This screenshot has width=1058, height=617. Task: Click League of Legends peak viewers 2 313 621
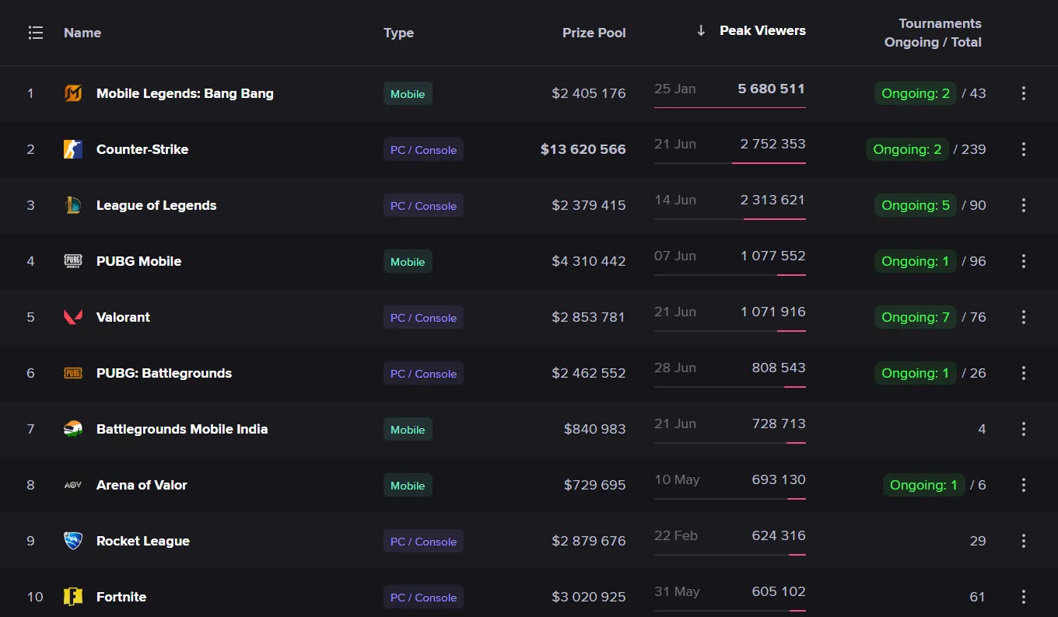coord(773,200)
